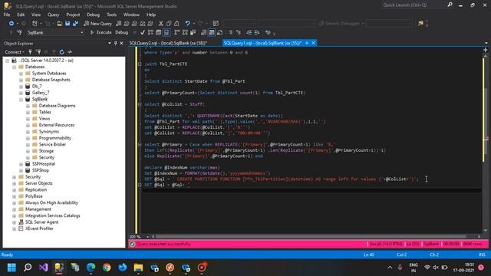Toggle Include Actual Execution Plan icon

click(x=177, y=32)
